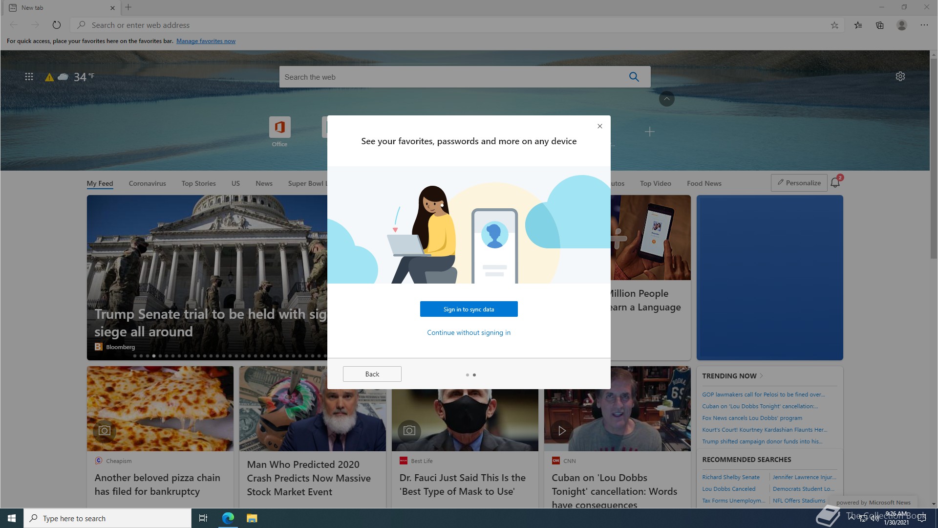Open a new browser tab with plus

click(x=128, y=7)
